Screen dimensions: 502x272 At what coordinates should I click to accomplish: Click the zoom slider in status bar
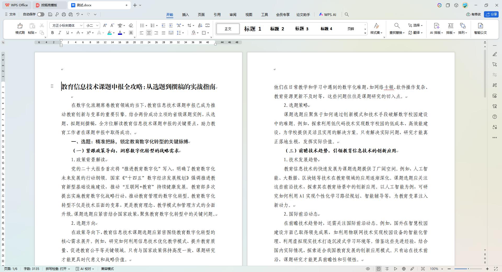click(468, 269)
